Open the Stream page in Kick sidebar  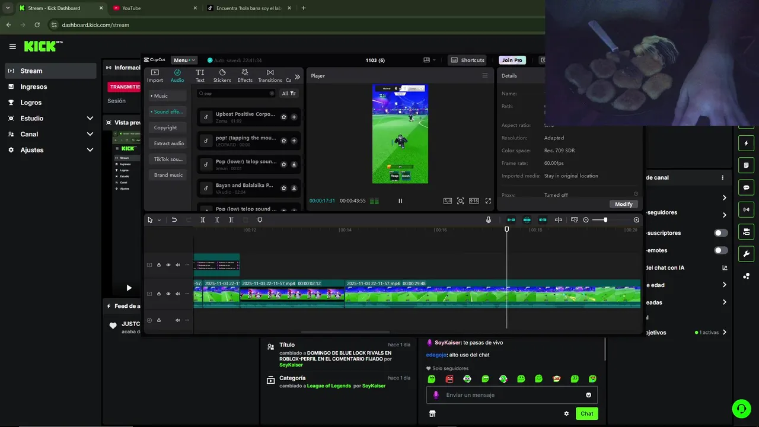(x=50, y=71)
